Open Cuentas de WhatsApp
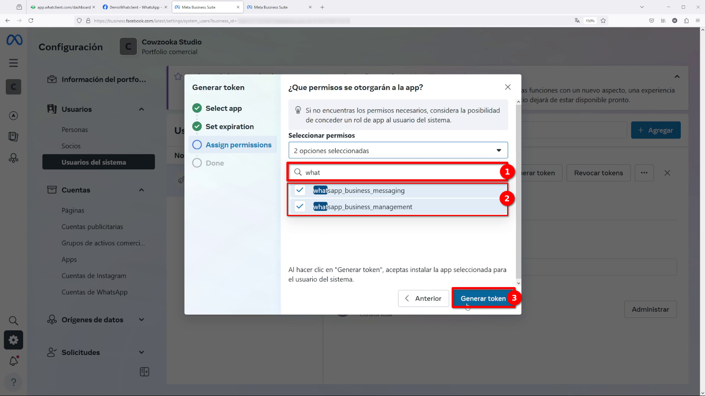This screenshot has width=705, height=396. tap(94, 292)
